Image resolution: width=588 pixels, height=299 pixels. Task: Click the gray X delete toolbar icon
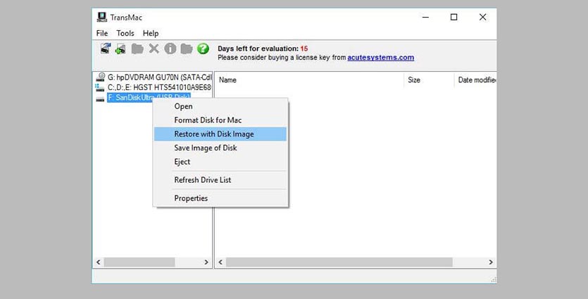(x=154, y=49)
